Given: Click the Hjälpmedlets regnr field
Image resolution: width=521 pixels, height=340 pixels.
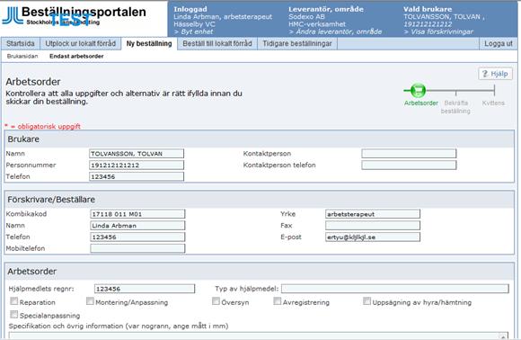Looking at the screenshot, I should click(x=145, y=289).
